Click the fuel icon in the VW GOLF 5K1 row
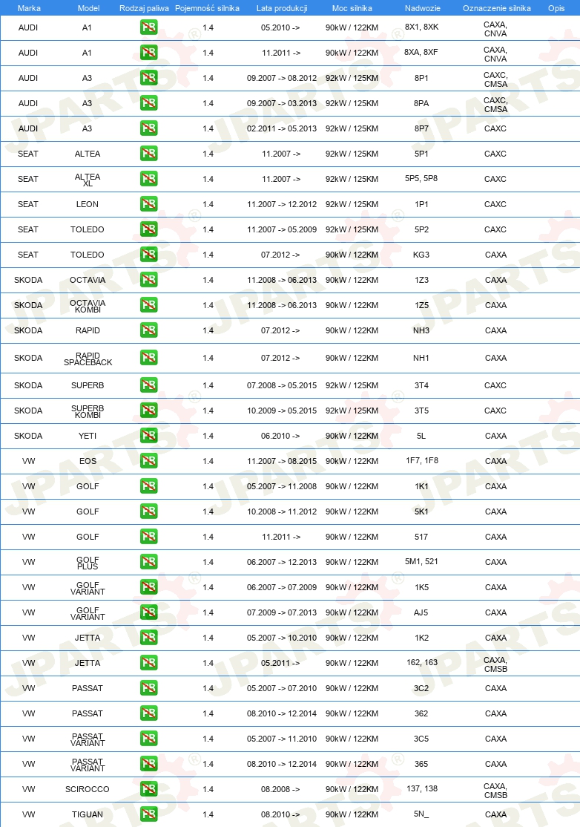The image size is (580, 827). 148,511
